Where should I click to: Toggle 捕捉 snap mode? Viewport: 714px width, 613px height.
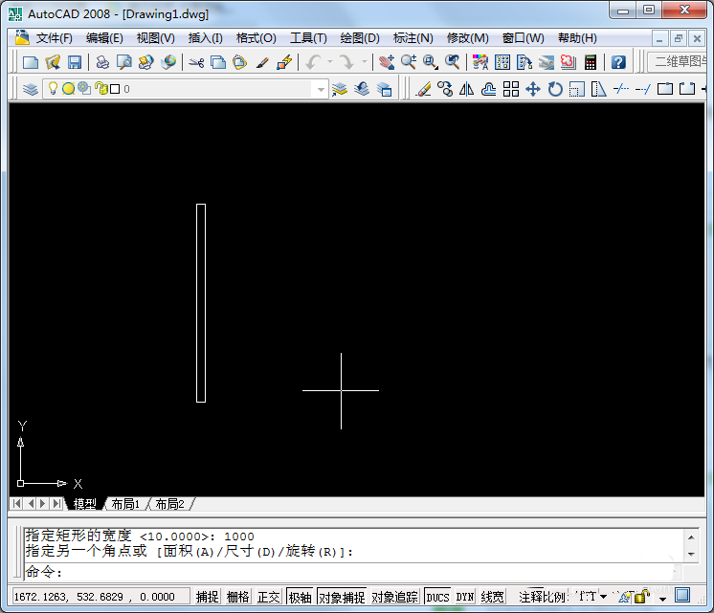(207, 597)
